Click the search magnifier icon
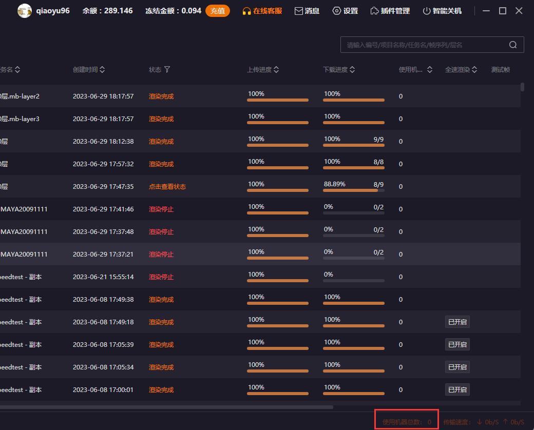534x430 pixels. tap(512, 45)
